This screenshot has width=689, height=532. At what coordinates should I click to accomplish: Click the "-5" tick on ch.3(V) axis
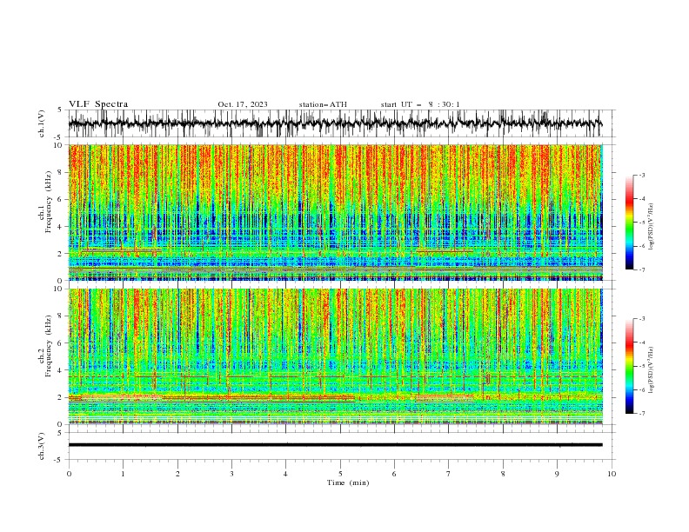[x=58, y=460]
